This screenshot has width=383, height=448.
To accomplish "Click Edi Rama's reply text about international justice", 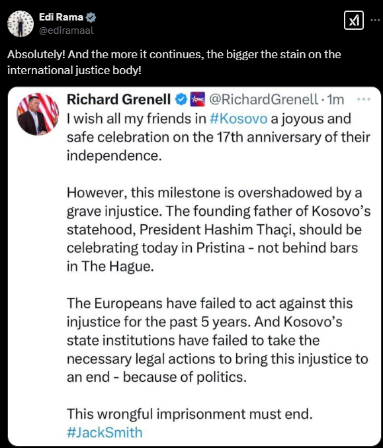I will pos(174,62).
